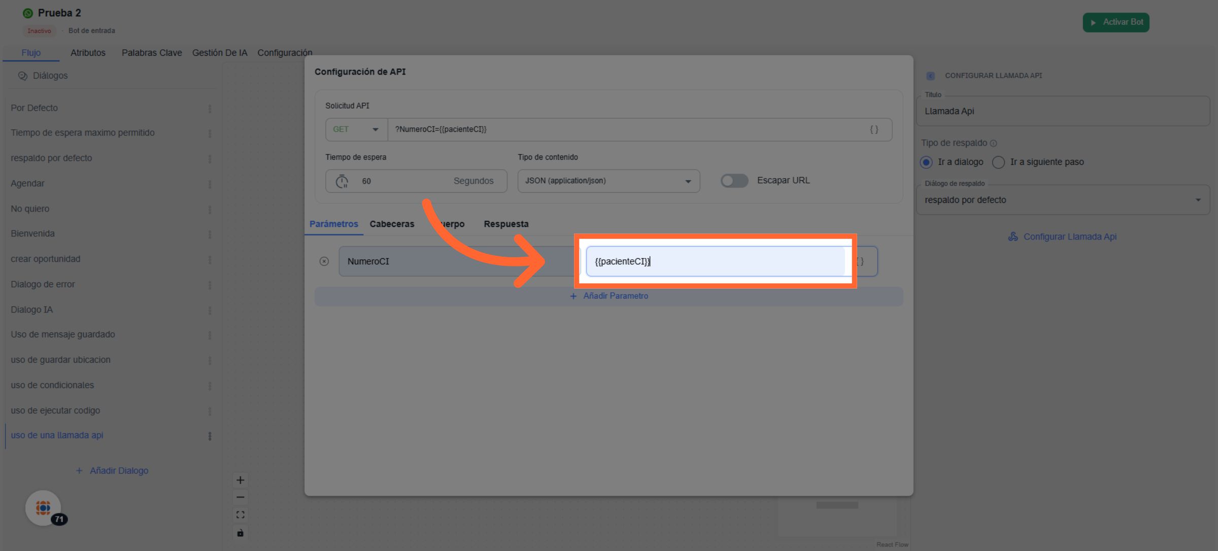
Task: Switch to the Respuesta tab
Action: tap(506, 224)
